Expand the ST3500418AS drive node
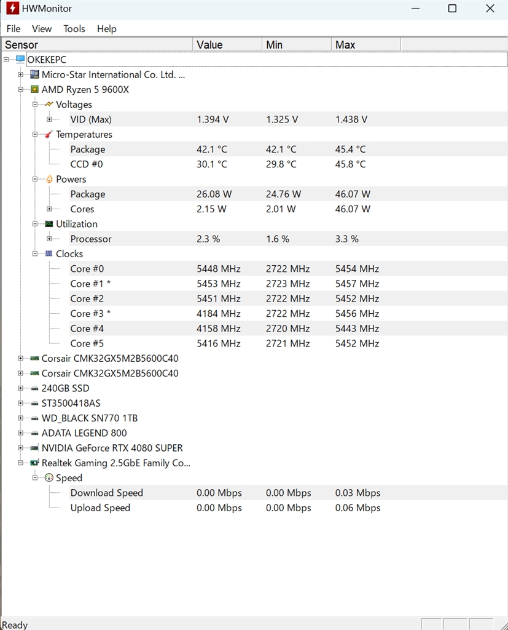 pyautogui.click(x=20, y=403)
